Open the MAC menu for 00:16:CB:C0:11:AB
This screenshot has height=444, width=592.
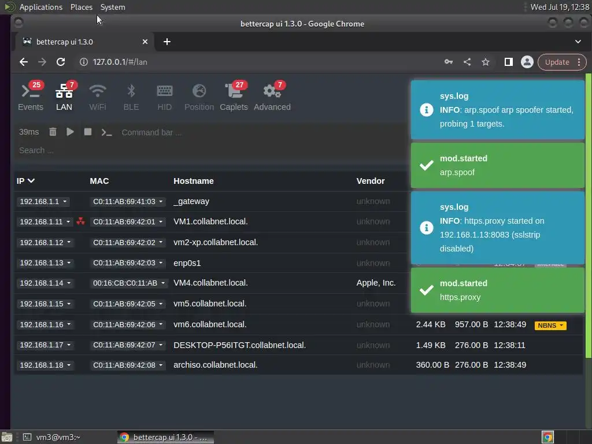(x=128, y=283)
